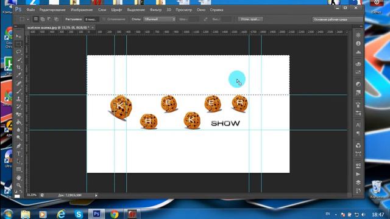Select the Crop tool
390x219 pixels.
click(19, 68)
